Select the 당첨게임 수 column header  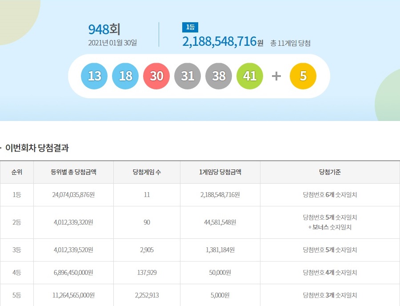147,172
